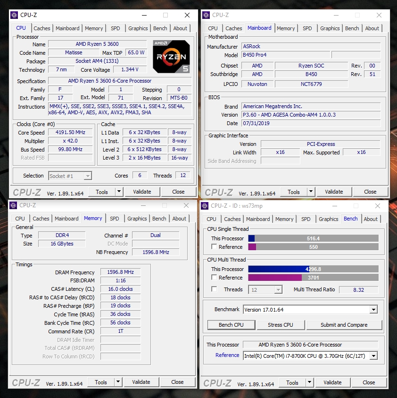Click the BIOS Date 07/31/2019 field
This screenshot has height=398, width=397.
[x=311, y=123]
